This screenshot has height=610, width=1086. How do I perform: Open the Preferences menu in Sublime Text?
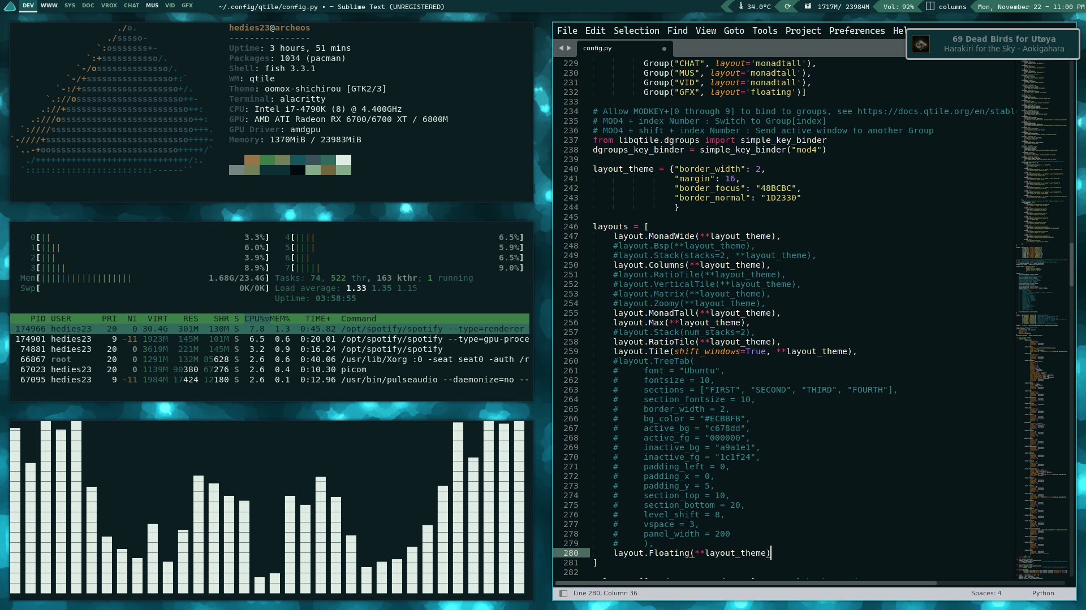click(857, 30)
